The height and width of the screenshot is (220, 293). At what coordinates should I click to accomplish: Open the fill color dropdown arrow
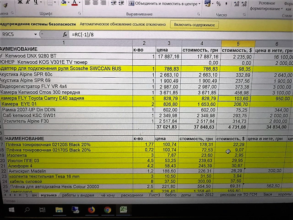[x=69, y=2]
